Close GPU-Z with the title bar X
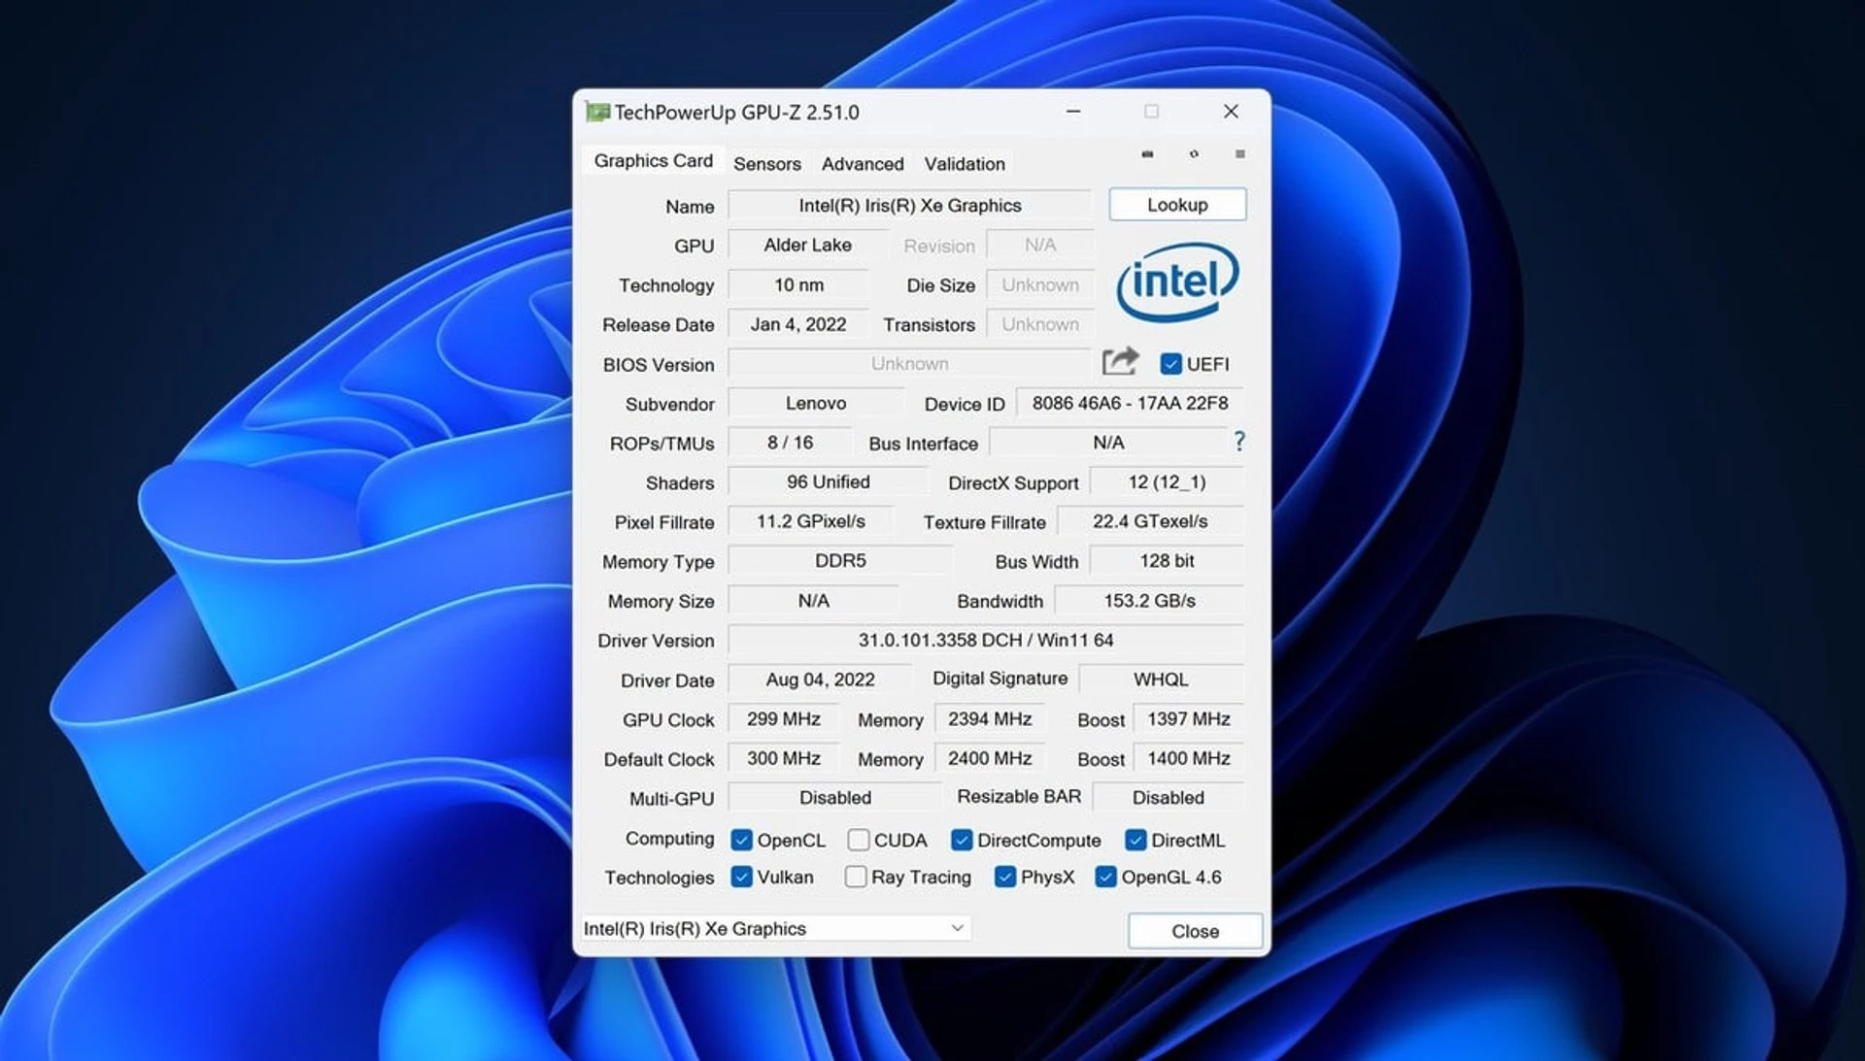 click(x=1231, y=112)
